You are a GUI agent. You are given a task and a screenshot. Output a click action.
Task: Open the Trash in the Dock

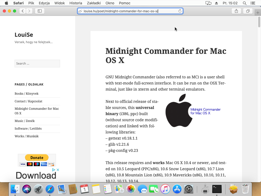click(245, 189)
